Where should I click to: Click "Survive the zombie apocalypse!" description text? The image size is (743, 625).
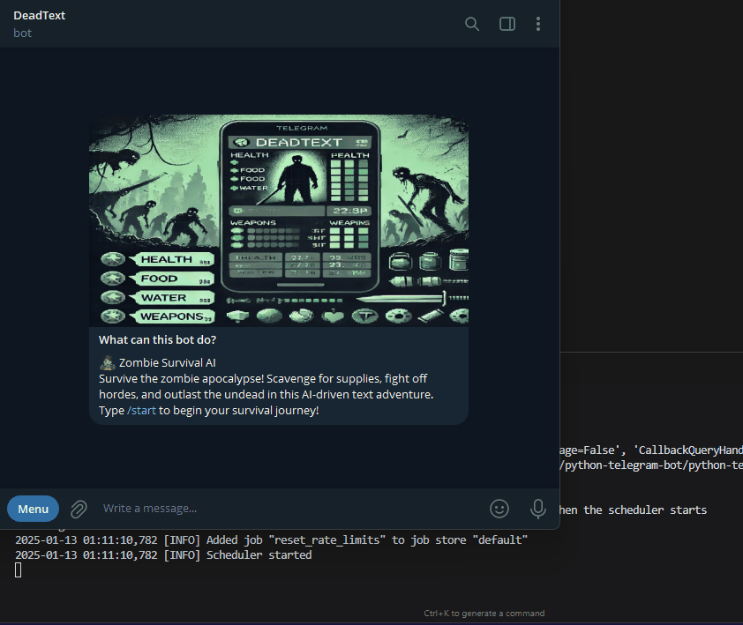pyautogui.click(x=182, y=379)
